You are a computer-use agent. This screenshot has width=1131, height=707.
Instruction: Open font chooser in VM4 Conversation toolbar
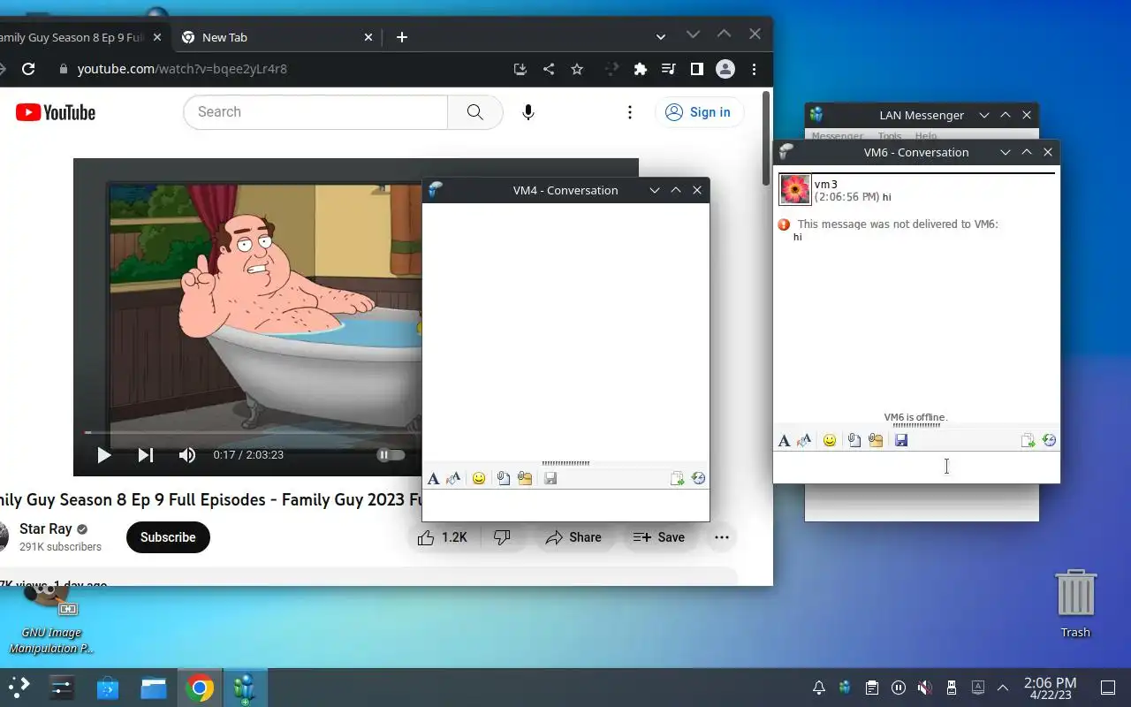(x=433, y=478)
